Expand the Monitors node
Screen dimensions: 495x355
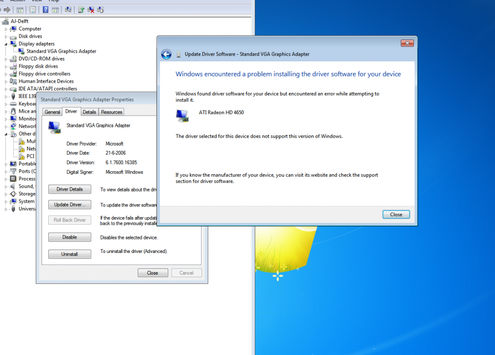click(x=6, y=119)
